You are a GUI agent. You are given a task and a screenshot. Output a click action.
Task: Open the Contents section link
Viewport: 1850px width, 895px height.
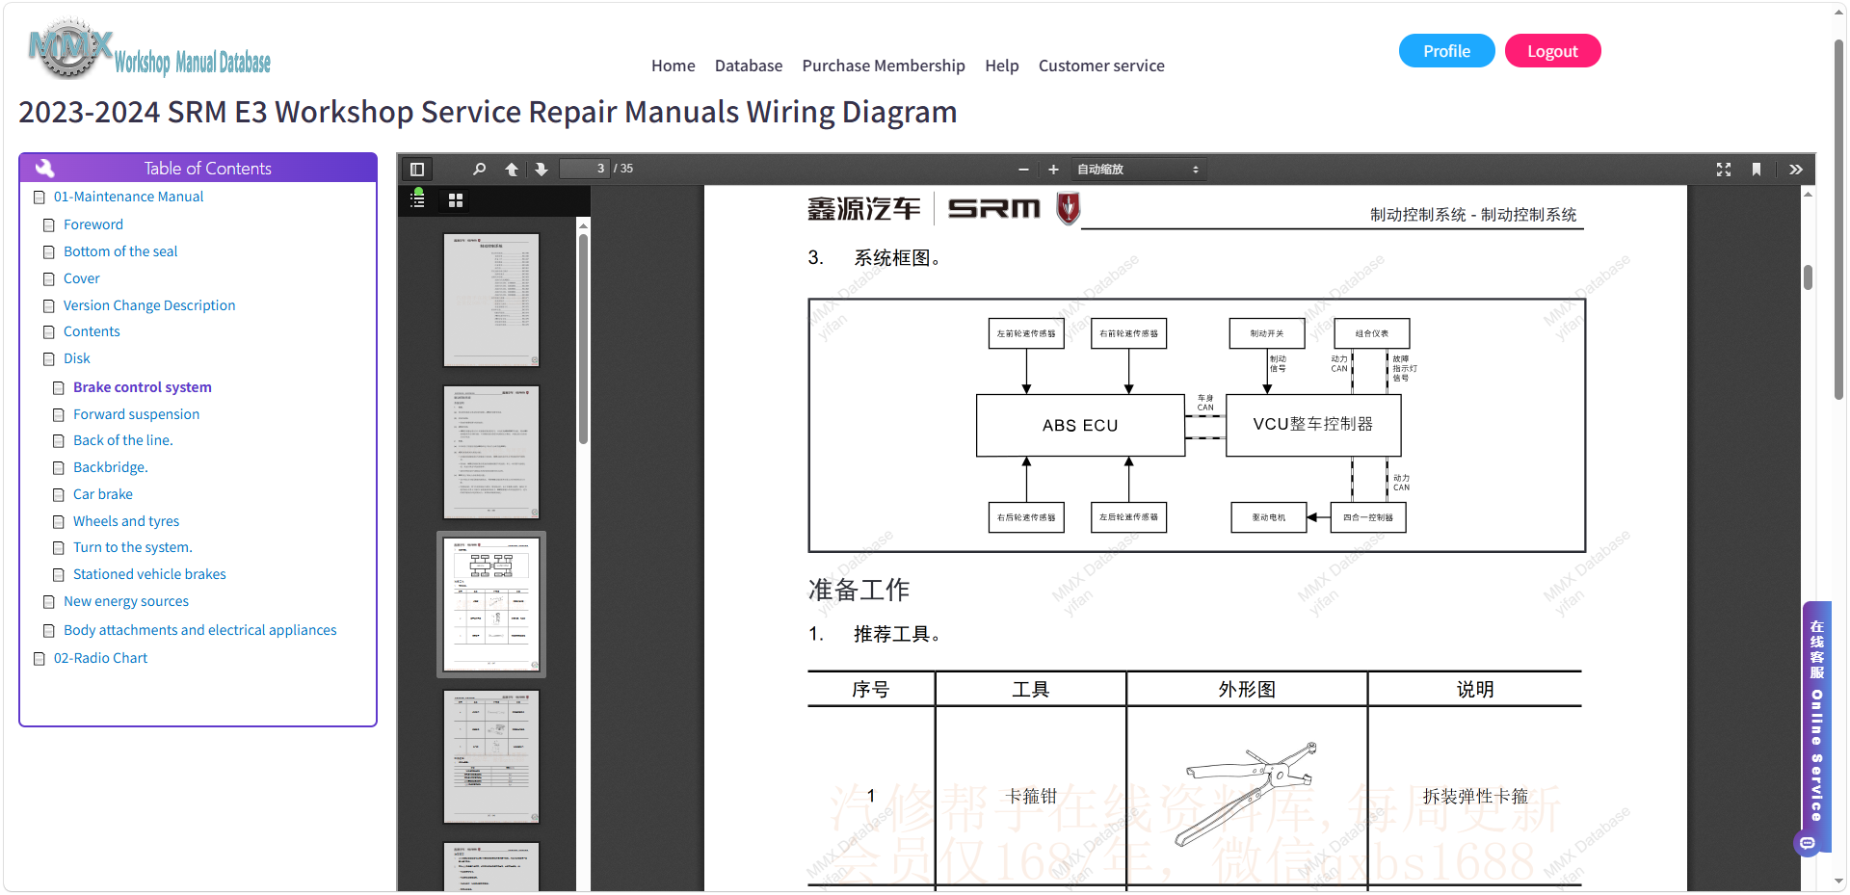click(92, 331)
